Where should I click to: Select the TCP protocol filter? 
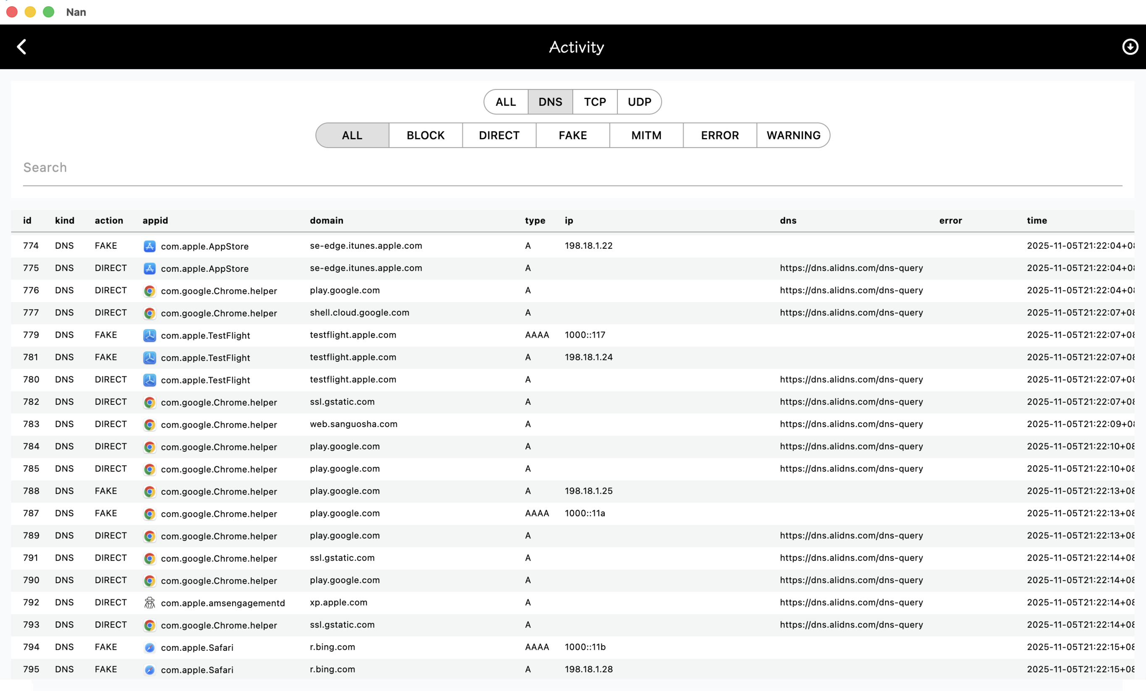(594, 102)
